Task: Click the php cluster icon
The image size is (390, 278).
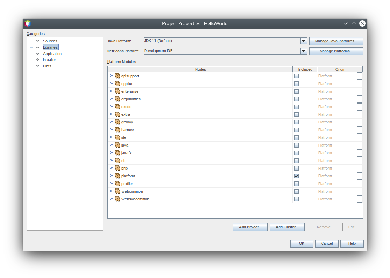Action: pyautogui.click(x=117, y=168)
